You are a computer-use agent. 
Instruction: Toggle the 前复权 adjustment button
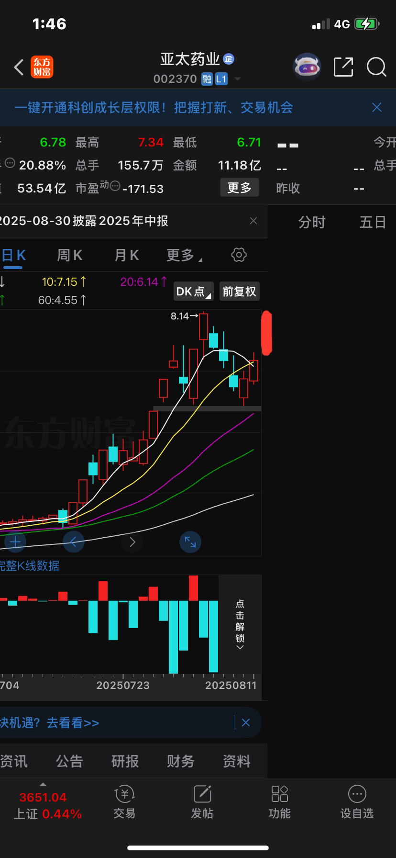[x=239, y=291]
